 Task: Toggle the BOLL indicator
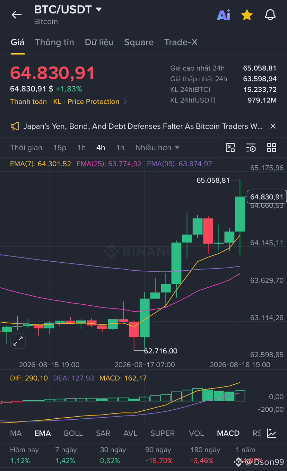pyautogui.click(x=73, y=433)
